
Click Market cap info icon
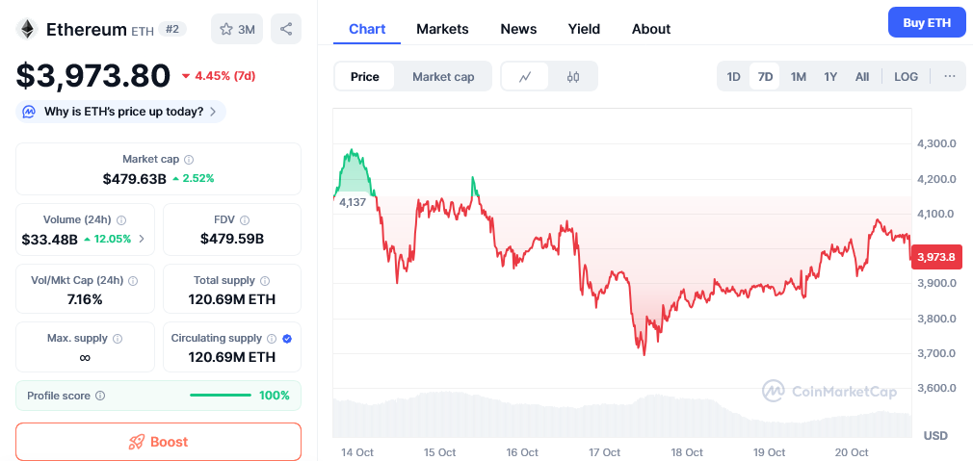click(189, 160)
